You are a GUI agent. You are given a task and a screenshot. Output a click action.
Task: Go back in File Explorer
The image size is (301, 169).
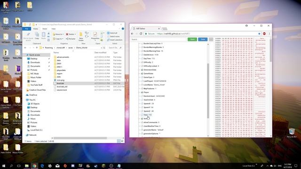pyautogui.click(x=25, y=48)
